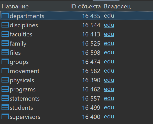Select the statements table row name

25,99
